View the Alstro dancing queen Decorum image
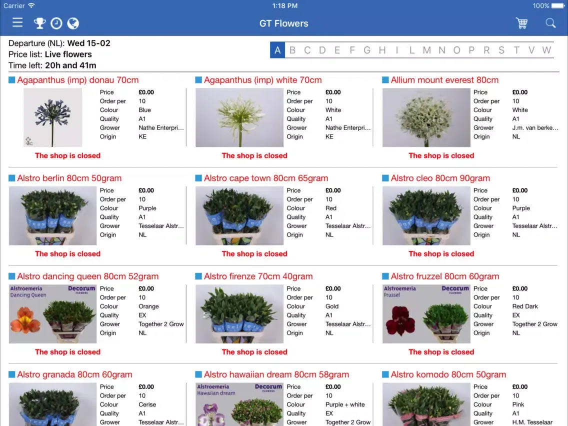568x426 pixels. tap(53, 314)
